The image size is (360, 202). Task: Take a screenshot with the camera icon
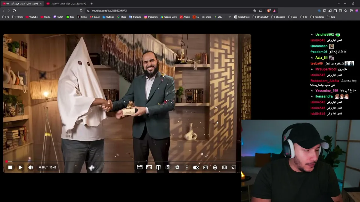point(168,167)
